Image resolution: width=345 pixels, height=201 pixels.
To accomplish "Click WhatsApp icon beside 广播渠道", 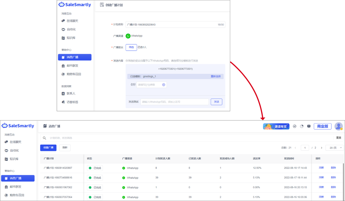I will (128, 36).
